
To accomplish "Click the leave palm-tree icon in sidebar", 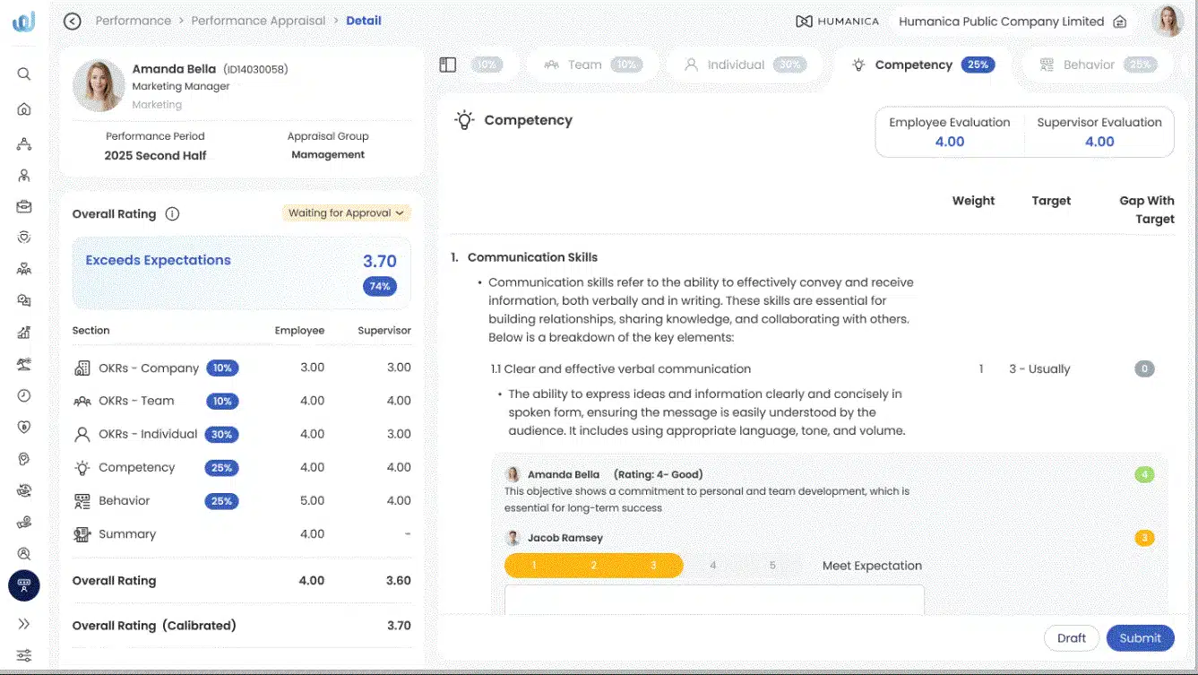I will [x=24, y=363].
